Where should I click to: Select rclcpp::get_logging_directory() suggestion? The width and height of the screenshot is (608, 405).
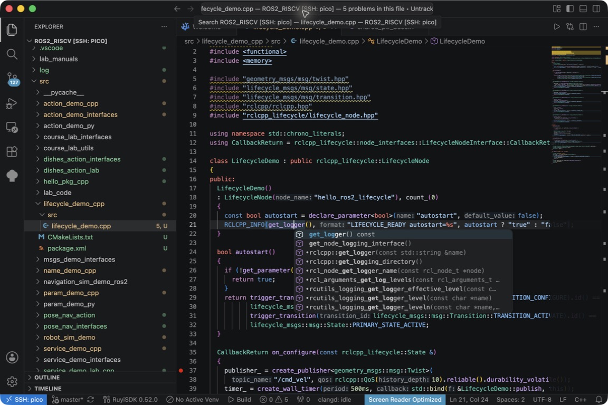(x=403, y=262)
